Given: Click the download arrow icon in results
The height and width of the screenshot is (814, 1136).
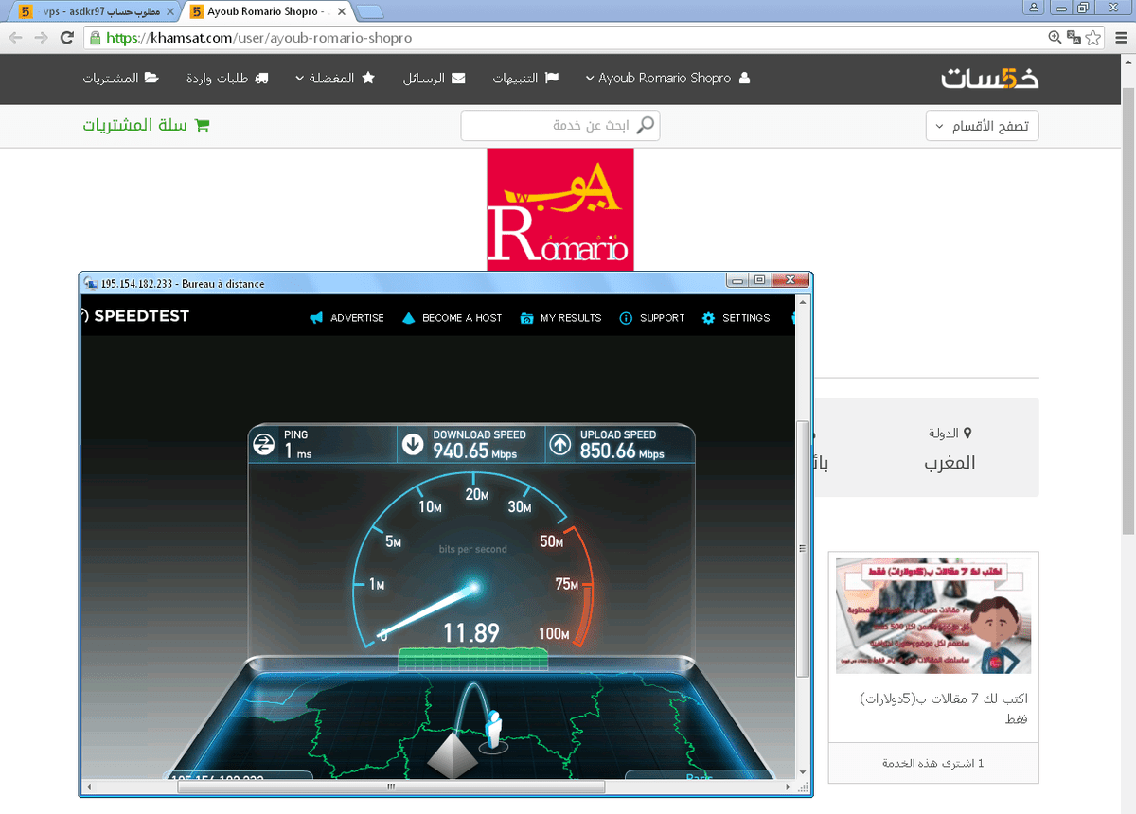Looking at the screenshot, I should click(x=413, y=444).
